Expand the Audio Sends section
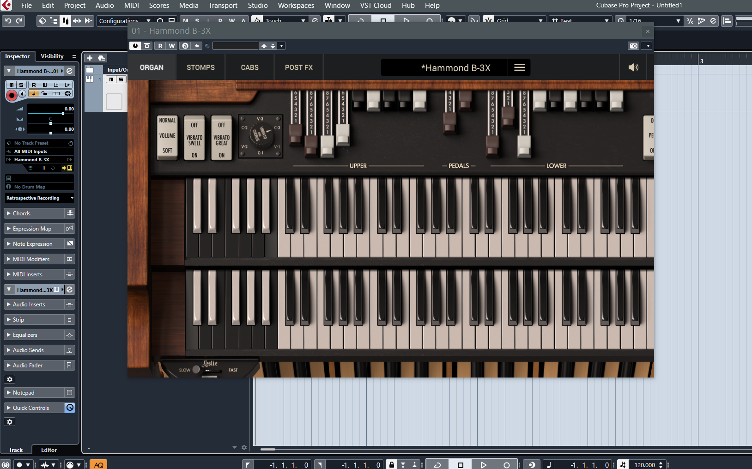The image size is (752, 469). point(34,350)
